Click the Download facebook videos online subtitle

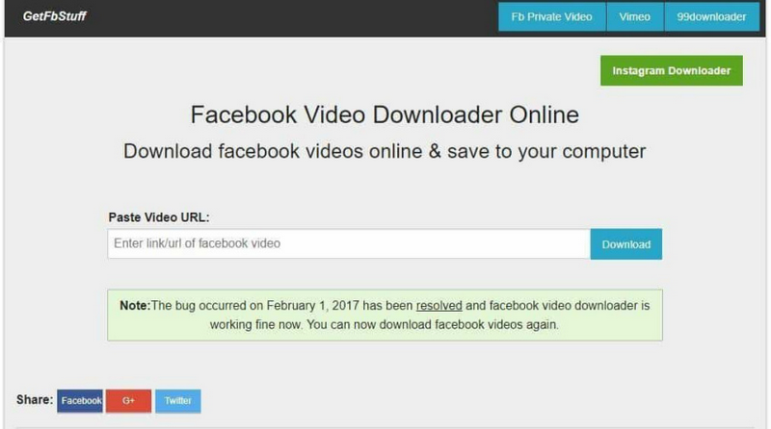(385, 151)
